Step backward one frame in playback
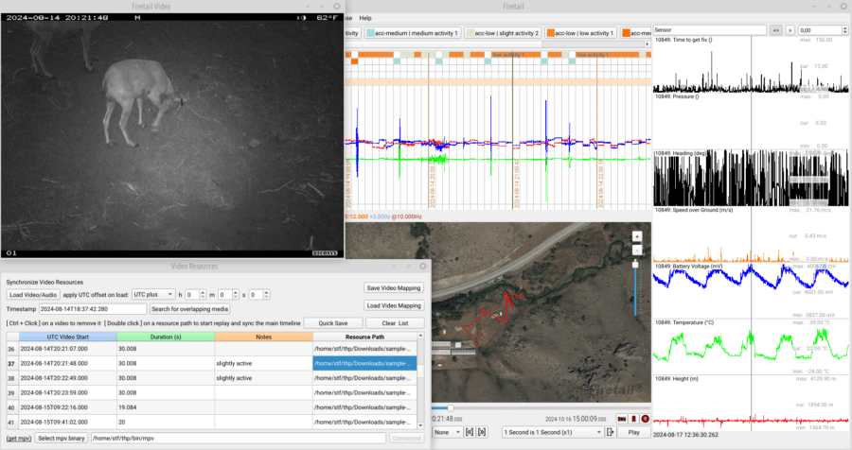Image resolution: width=852 pixels, height=450 pixels. pos(469,432)
